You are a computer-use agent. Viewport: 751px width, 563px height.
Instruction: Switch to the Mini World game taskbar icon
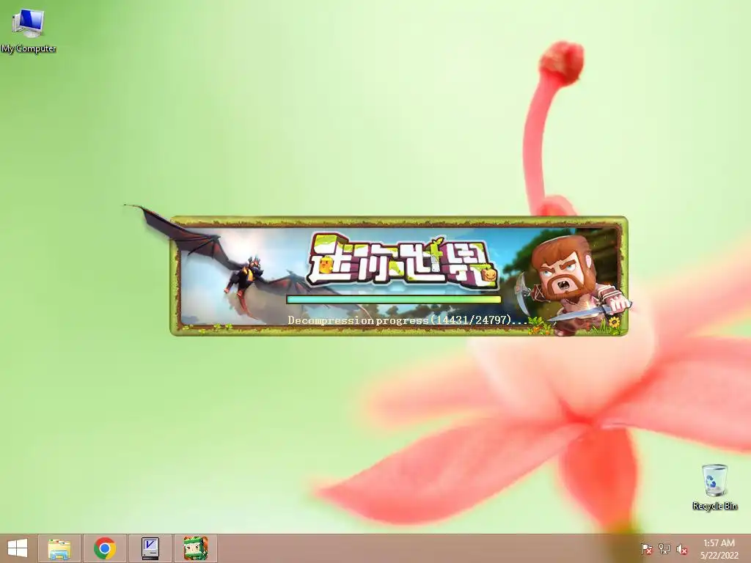point(195,548)
